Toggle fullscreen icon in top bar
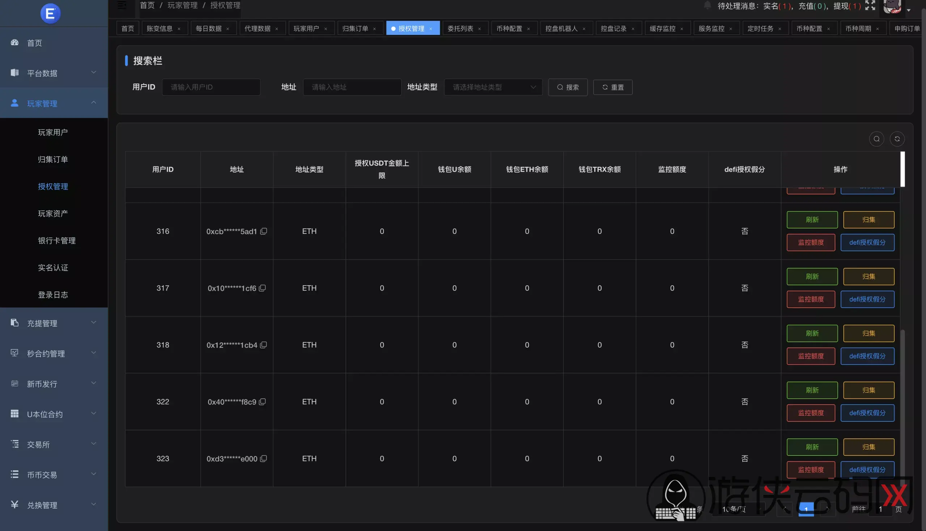Screen dimensions: 926x531 click(870, 5)
